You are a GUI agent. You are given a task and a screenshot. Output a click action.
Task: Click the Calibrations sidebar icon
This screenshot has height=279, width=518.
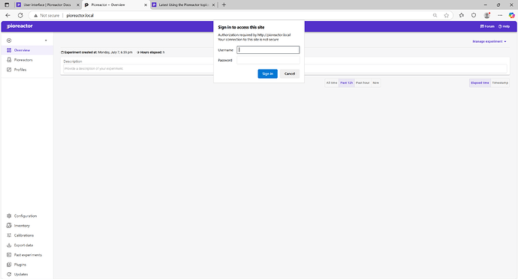9,235
